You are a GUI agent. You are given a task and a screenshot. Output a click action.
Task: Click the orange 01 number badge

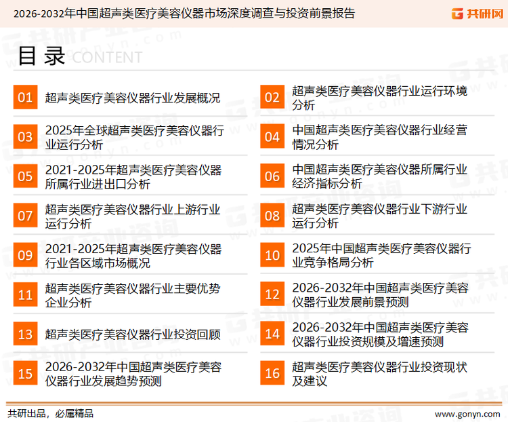point(25,98)
